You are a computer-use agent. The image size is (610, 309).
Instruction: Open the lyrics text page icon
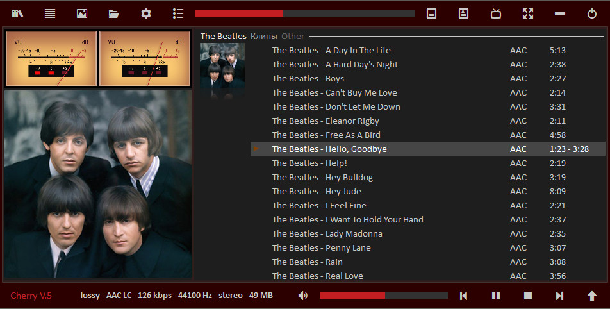click(x=432, y=13)
